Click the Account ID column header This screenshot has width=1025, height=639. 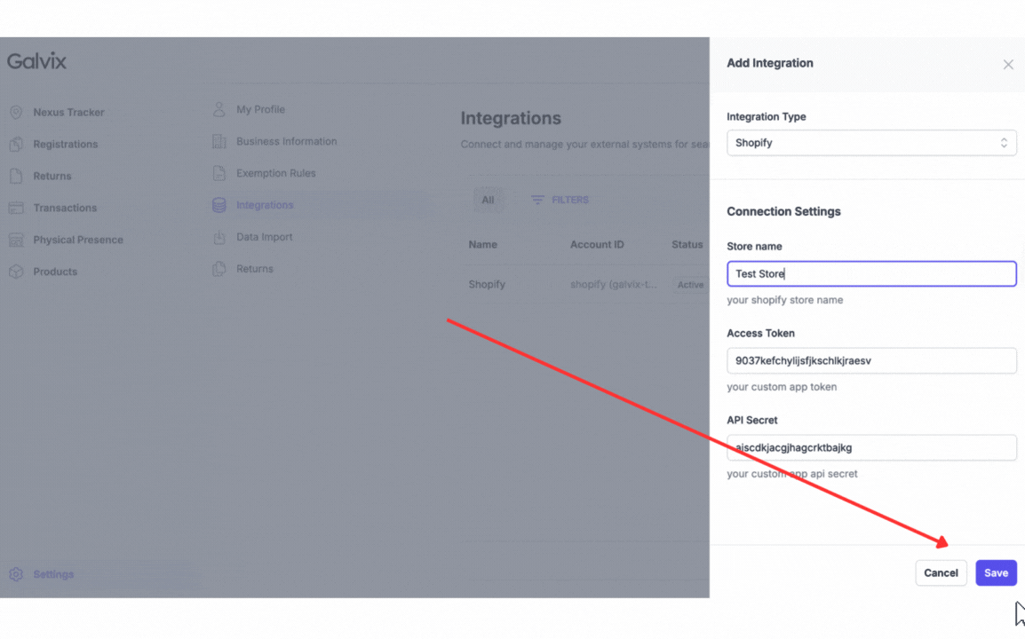[597, 244]
